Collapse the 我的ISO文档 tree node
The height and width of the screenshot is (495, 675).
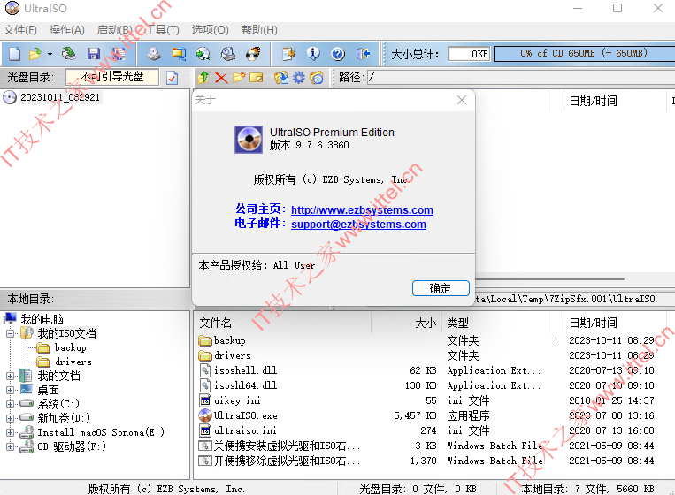point(10,333)
